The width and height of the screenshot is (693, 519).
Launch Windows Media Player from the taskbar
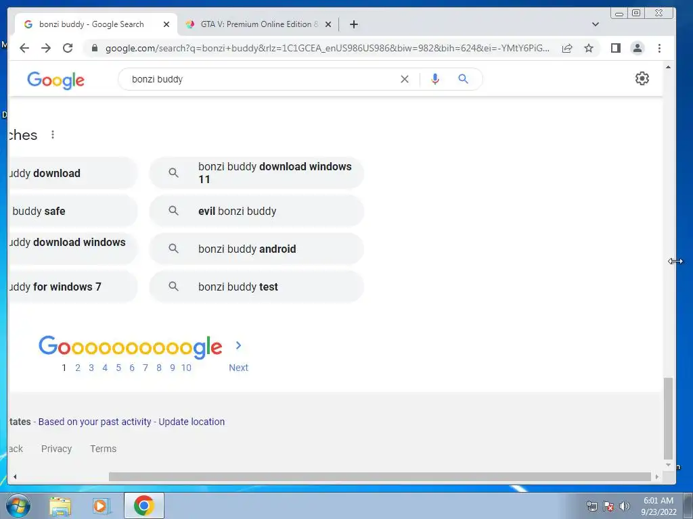click(x=101, y=506)
